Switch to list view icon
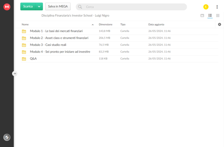The image size is (224, 147). click(210, 15)
